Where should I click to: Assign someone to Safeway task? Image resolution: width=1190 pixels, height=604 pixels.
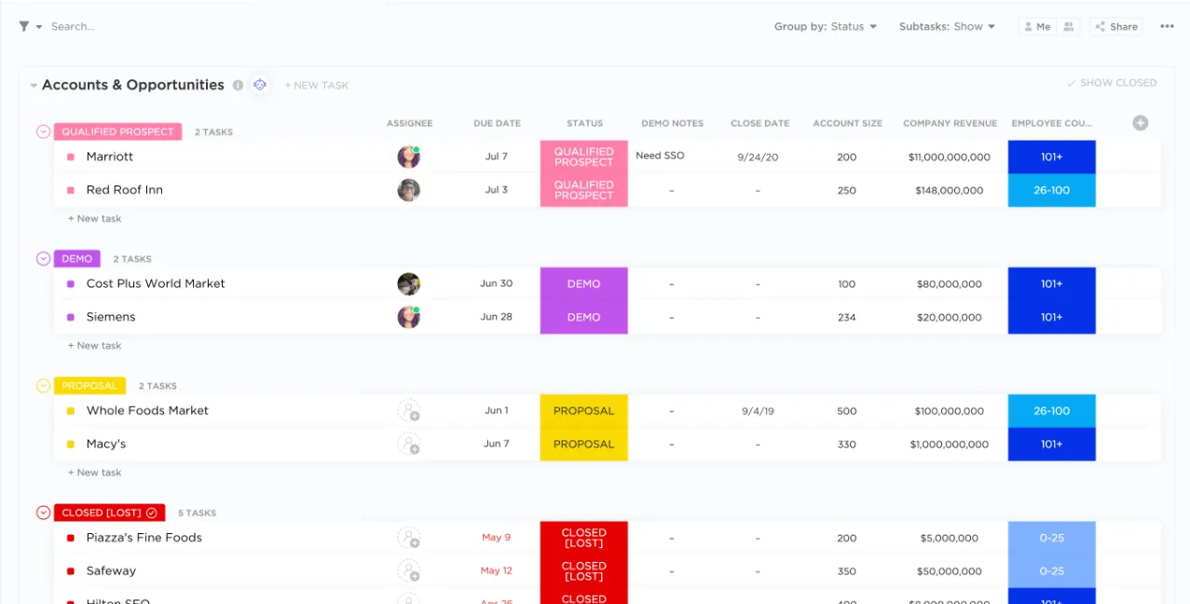pos(409,571)
